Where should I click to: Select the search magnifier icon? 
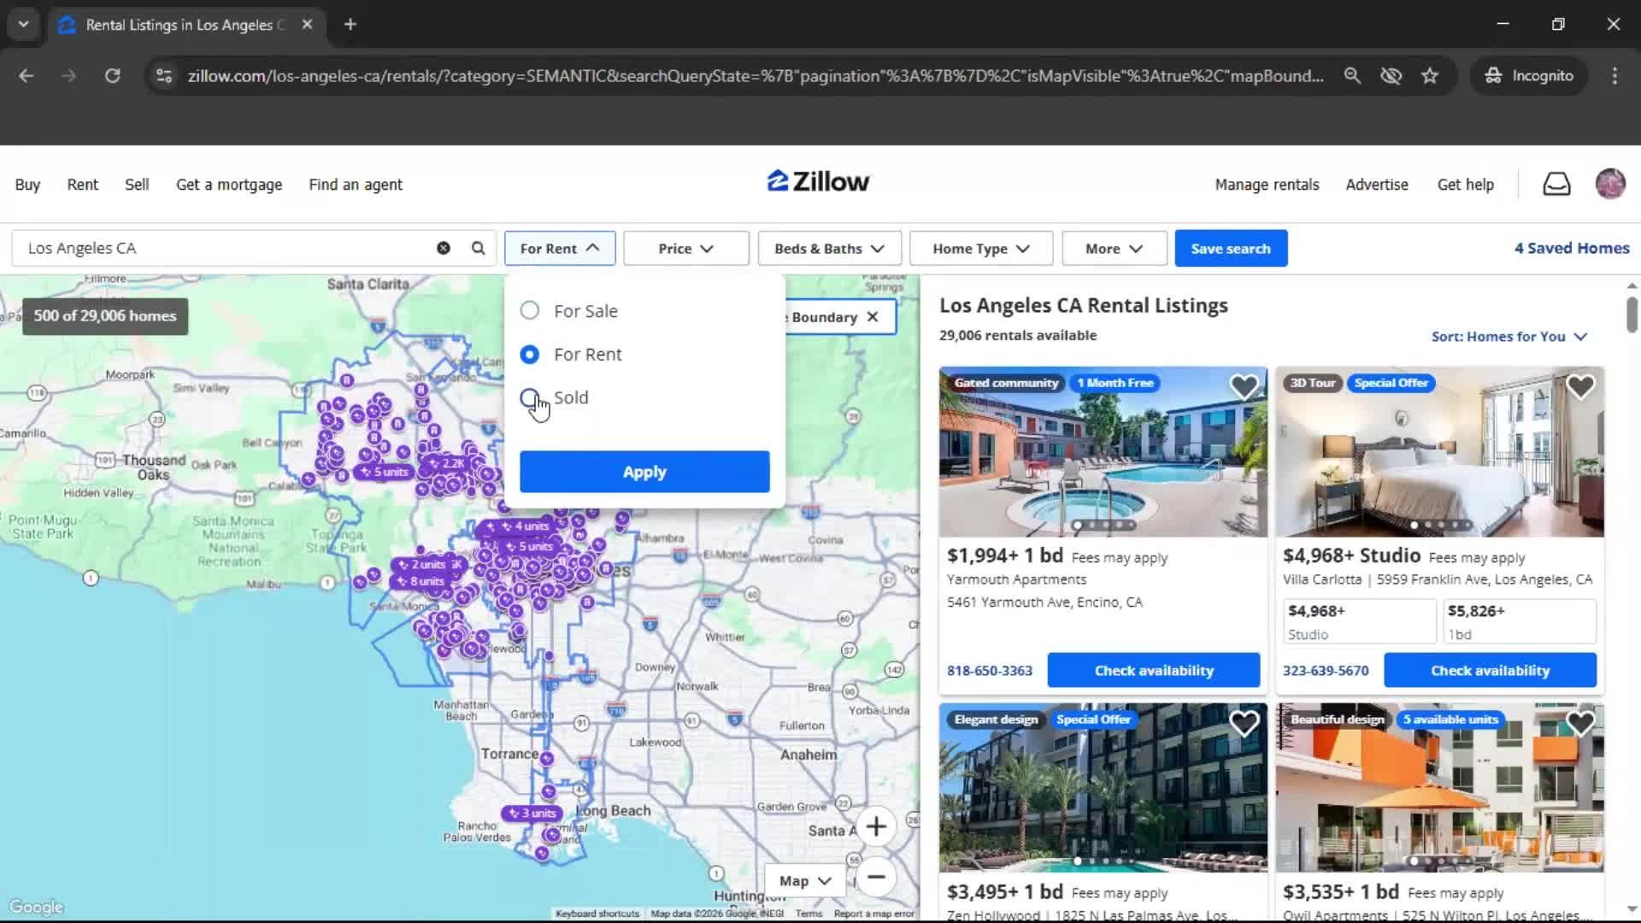pyautogui.click(x=478, y=248)
